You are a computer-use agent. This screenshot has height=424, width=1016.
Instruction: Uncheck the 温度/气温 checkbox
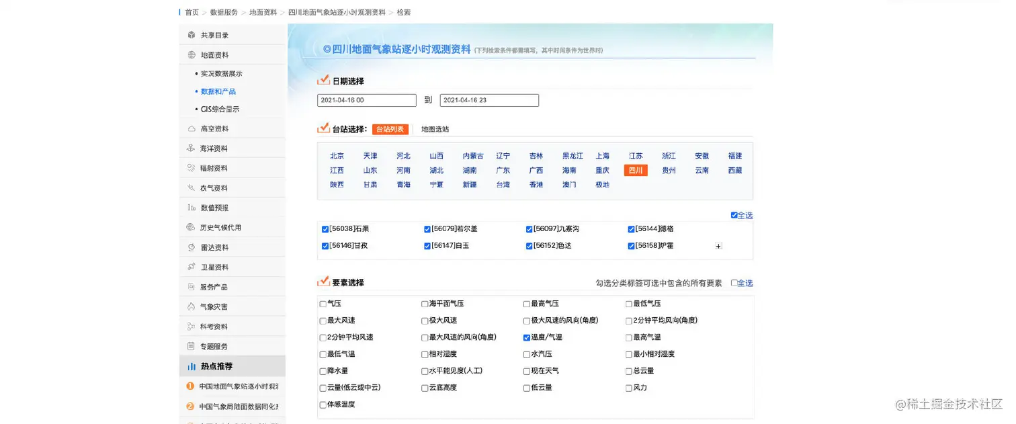coord(527,337)
